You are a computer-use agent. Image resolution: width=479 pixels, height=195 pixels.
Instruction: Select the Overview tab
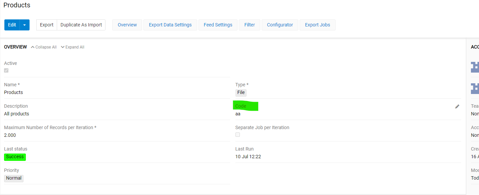click(127, 25)
